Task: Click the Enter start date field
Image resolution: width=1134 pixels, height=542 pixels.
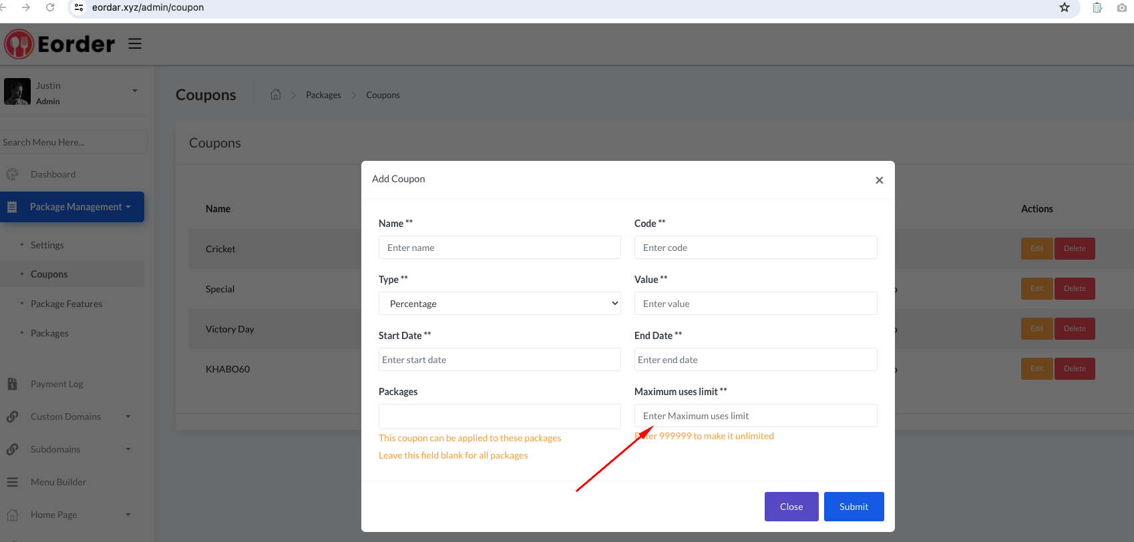Action: pyautogui.click(x=500, y=360)
